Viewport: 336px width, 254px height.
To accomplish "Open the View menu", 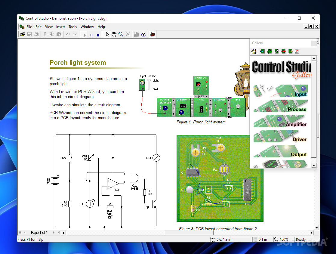I will click(49, 27).
